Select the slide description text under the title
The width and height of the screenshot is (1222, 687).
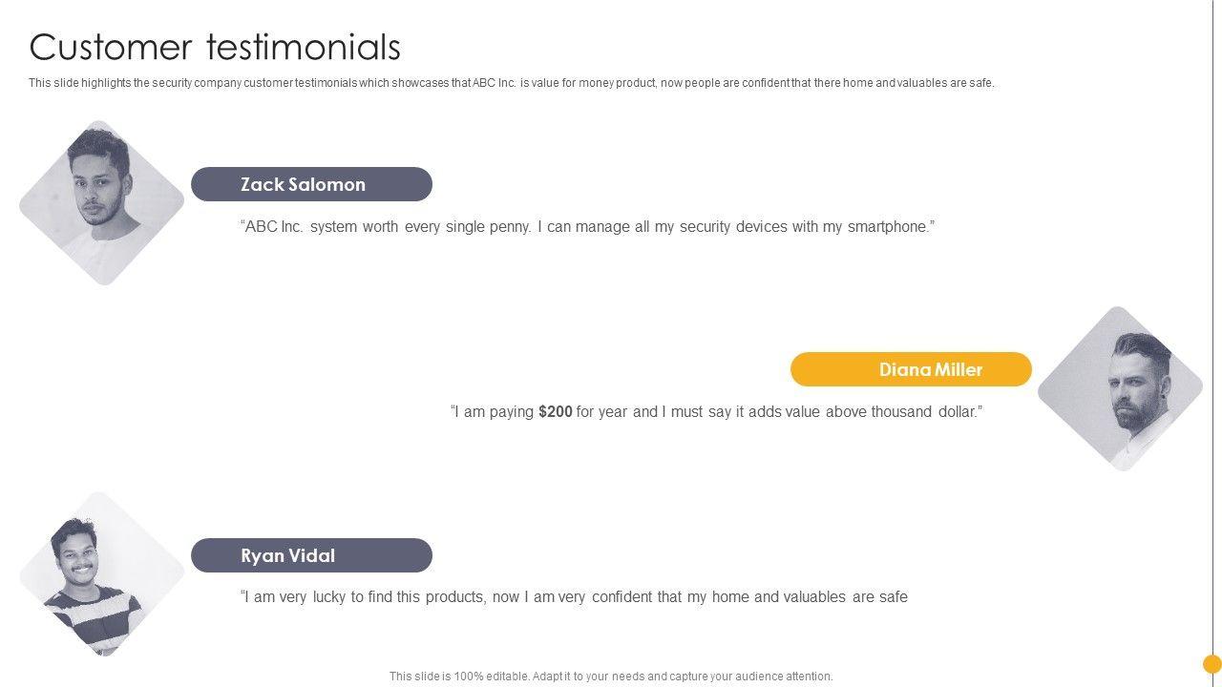point(511,83)
